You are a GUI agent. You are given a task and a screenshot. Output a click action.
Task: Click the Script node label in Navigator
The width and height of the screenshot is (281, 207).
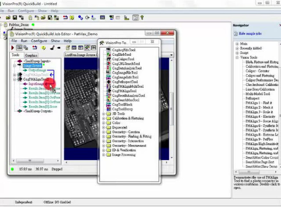click(244, 53)
